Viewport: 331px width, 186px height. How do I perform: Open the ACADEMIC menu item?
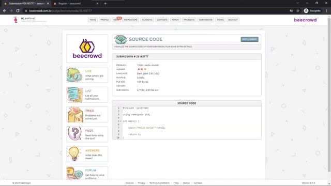pyautogui.click(x=147, y=20)
